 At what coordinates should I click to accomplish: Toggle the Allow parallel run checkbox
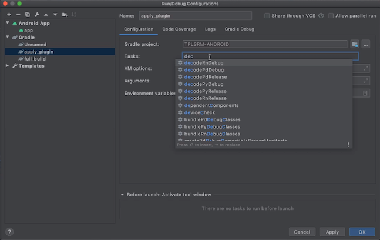331,16
